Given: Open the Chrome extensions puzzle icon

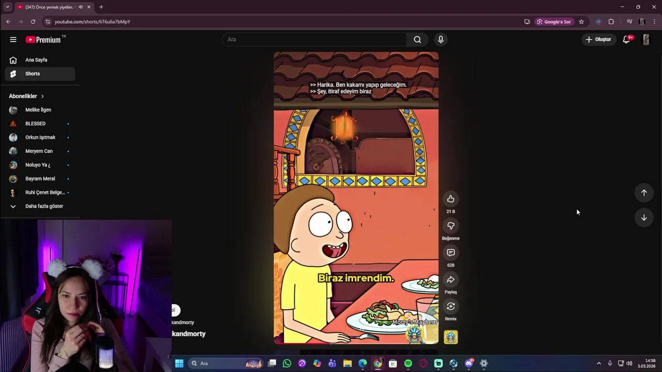Looking at the screenshot, I should 611,22.
